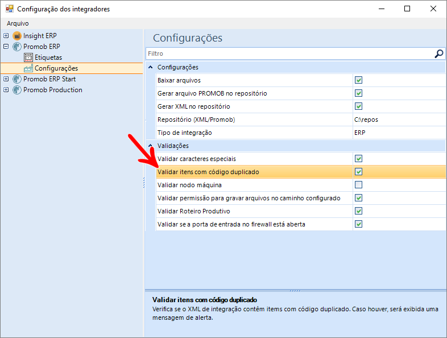Enable the Validar nodo máquina checkbox

coord(359,185)
